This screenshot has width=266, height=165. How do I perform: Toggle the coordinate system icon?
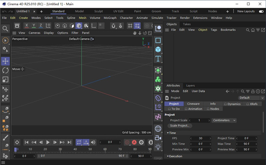48,26
